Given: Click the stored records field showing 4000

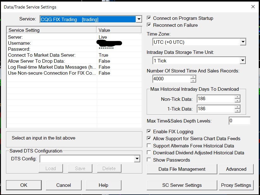Looking at the screenshot, I should tap(172, 79).
